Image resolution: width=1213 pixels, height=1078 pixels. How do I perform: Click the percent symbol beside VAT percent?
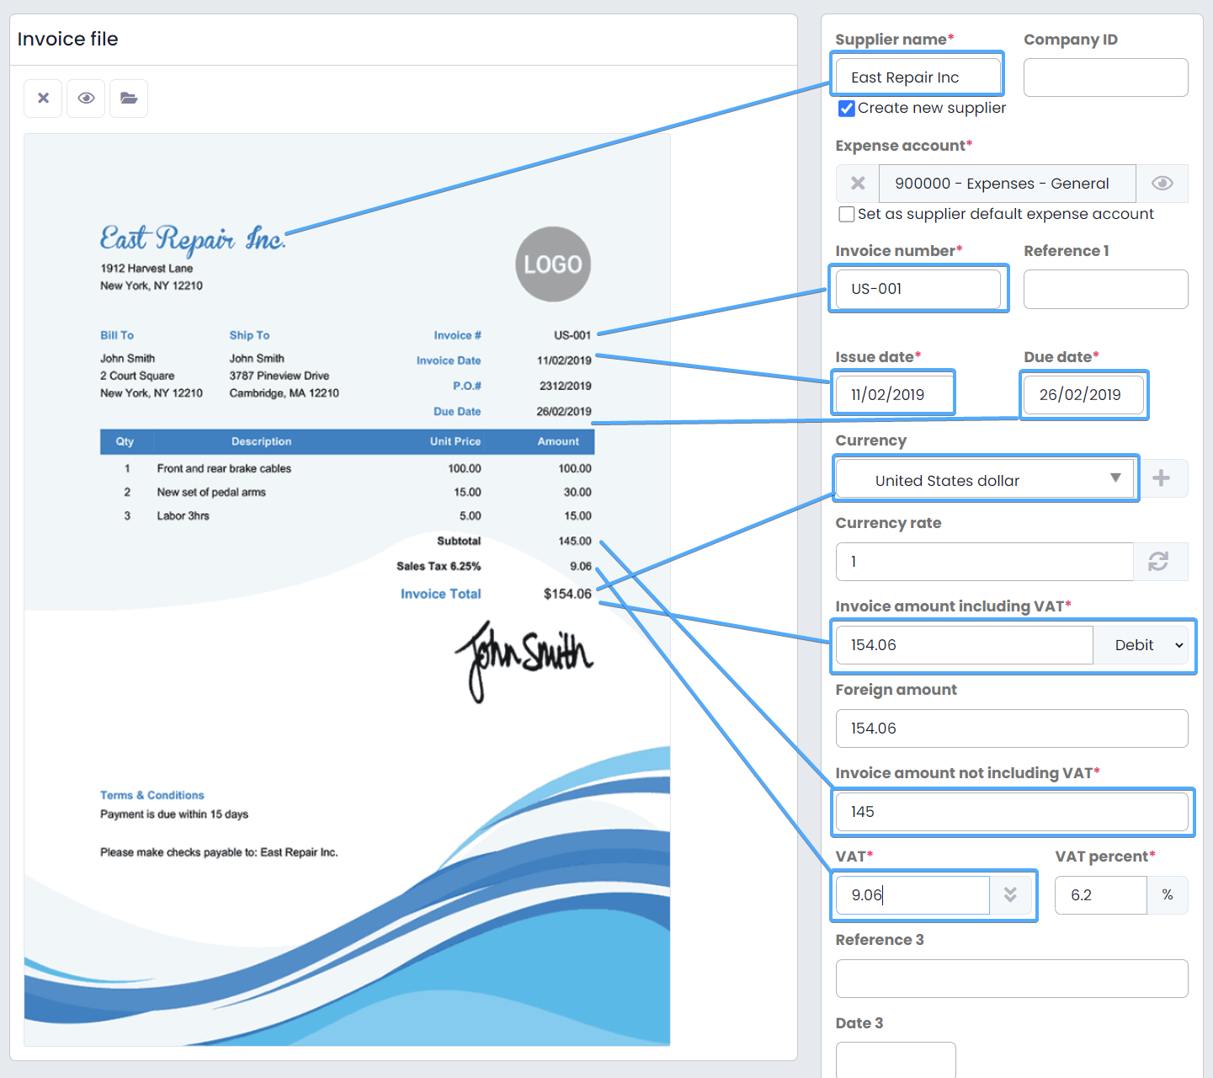pos(1168,895)
